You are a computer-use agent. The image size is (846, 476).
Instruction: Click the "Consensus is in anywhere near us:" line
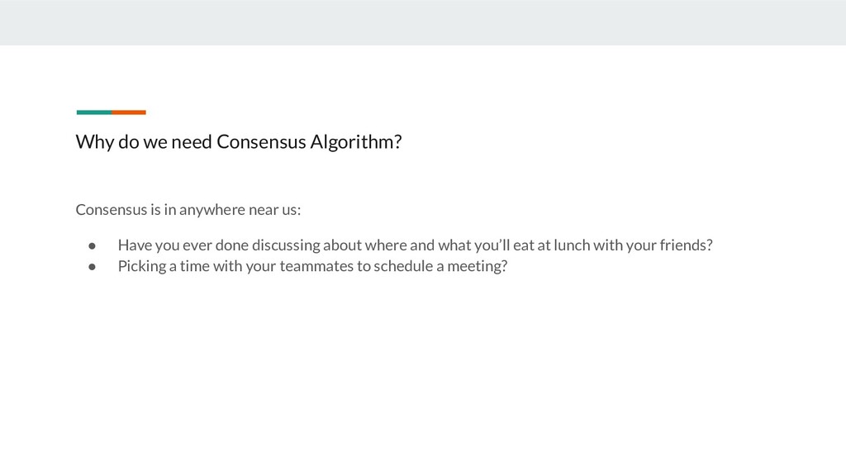point(188,209)
